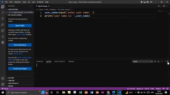Toggle the primary side bar layout
The height and width of the screenshot is (95, 170).
tap(142, 2)
